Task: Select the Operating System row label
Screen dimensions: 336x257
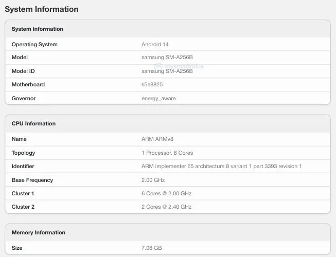Action: point(34,45)
